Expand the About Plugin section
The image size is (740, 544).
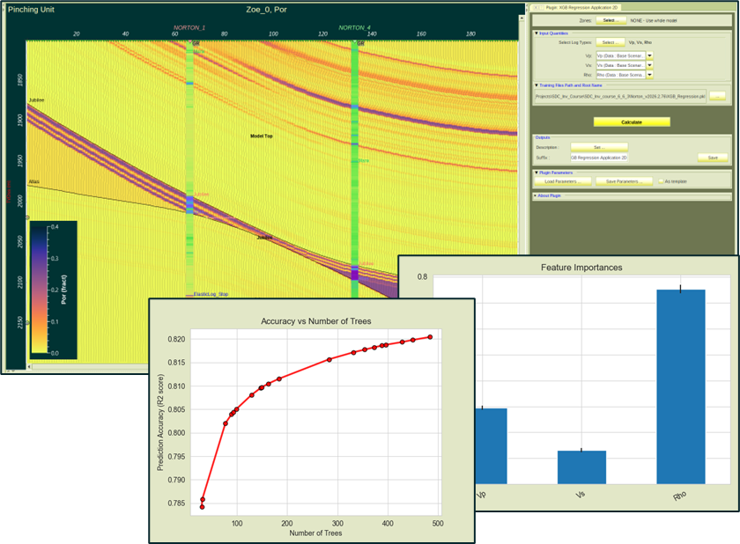(x=536, y=195)
